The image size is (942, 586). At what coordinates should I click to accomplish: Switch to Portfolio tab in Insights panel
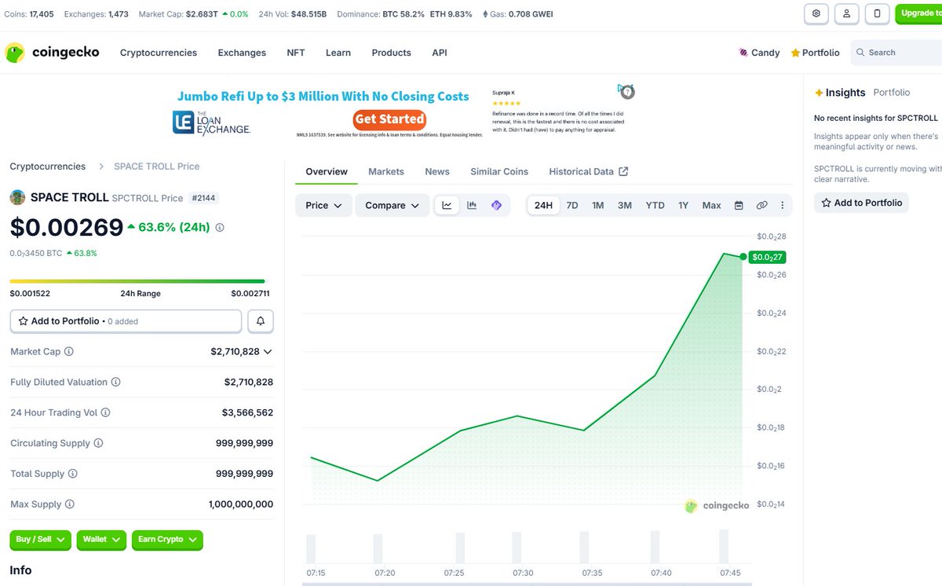[x=892, y=93]
